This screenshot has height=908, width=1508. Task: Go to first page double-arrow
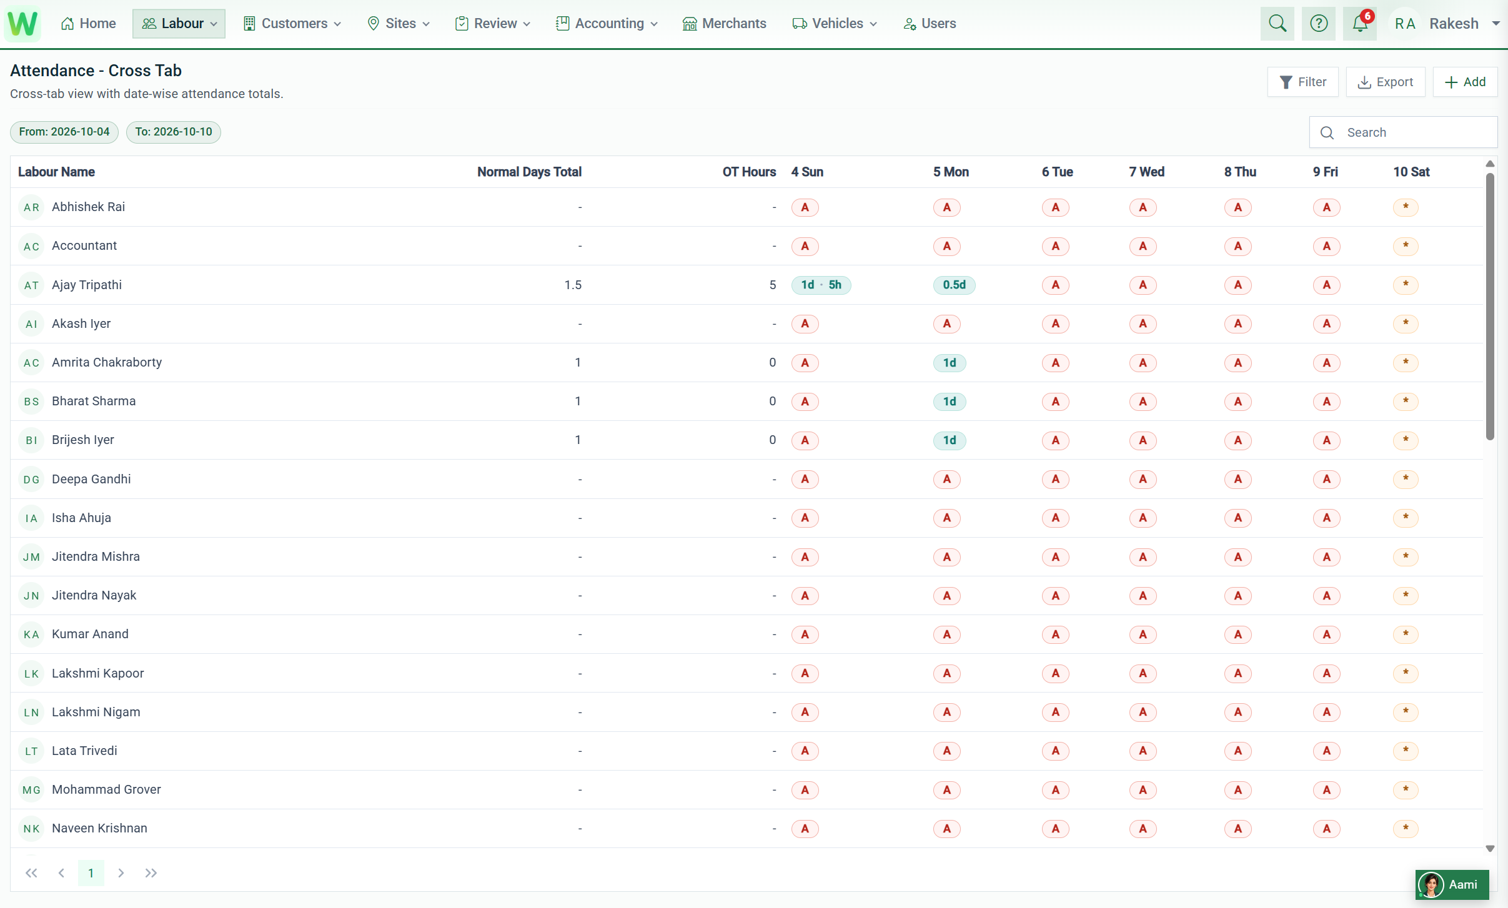(31, 873)
